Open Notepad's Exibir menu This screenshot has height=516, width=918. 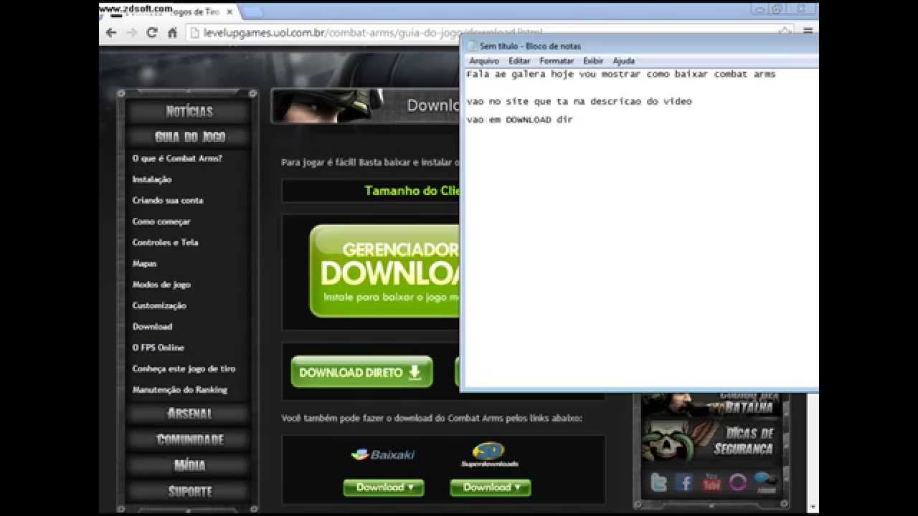[x=593, y=61]
